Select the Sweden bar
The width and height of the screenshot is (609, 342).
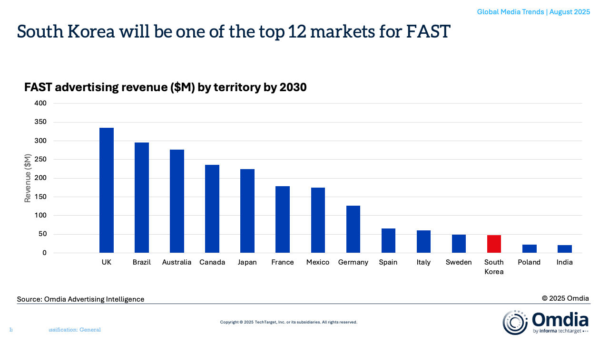pyautogui.click(x=459, y=244)
